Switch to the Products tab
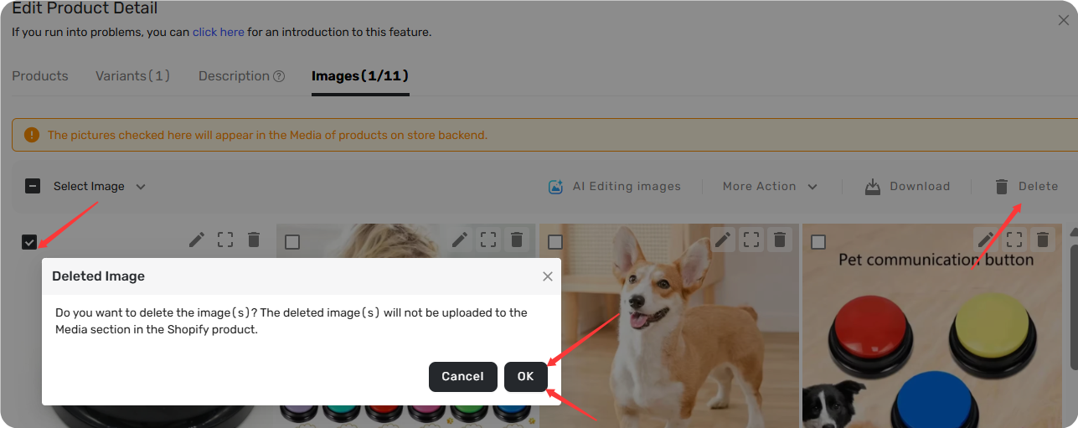The height and width of the screenshot is (428, 1078). coord(40,76)
